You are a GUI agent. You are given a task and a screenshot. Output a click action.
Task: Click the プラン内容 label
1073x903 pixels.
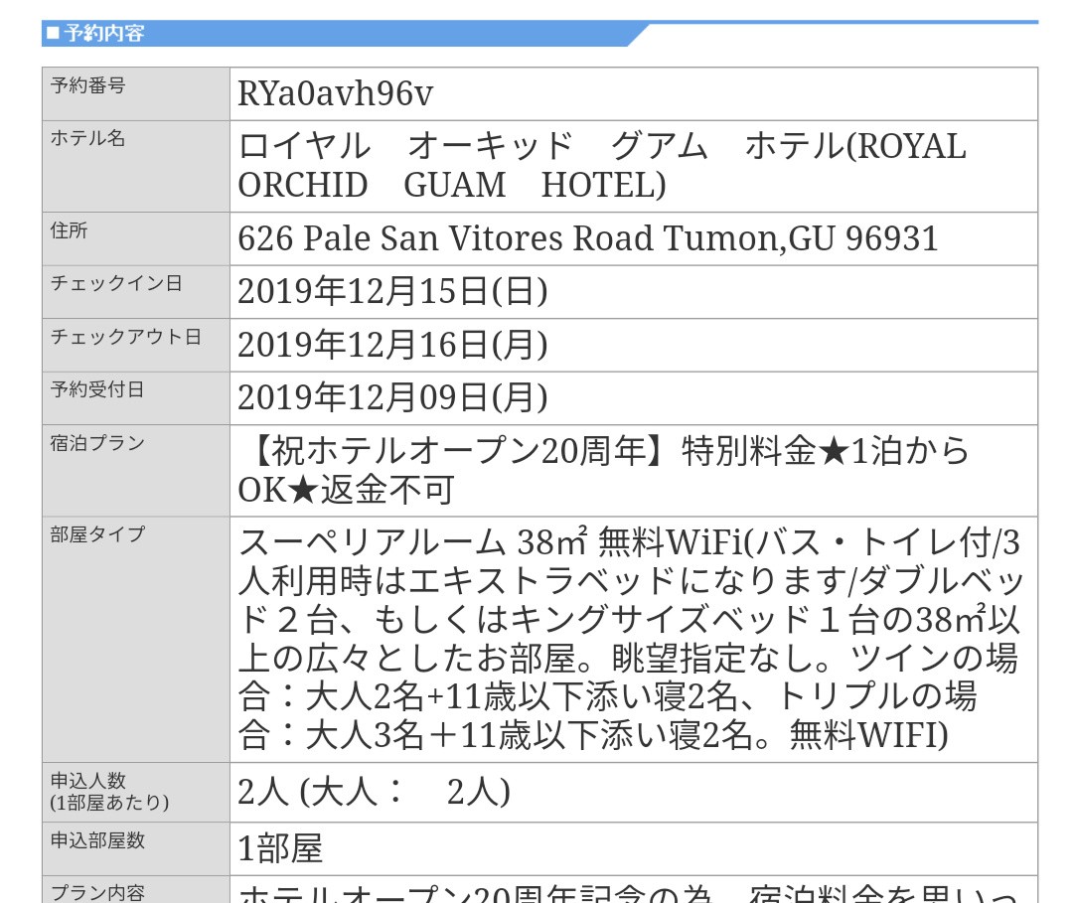coord(97,893)
